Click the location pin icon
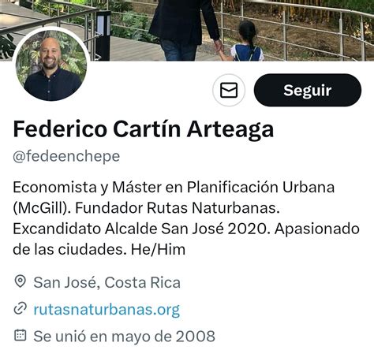Screen dimensions: 374x350 [20, 281]
